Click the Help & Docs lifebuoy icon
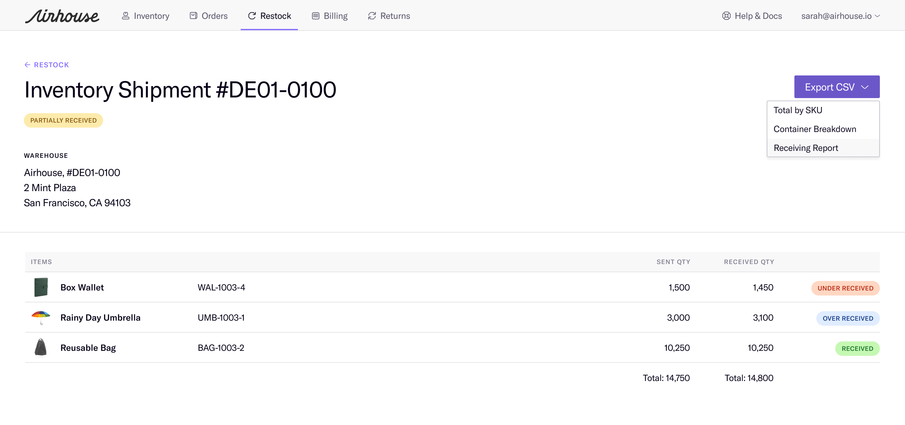Screen dimensions: 905x425 pos(726,16)
